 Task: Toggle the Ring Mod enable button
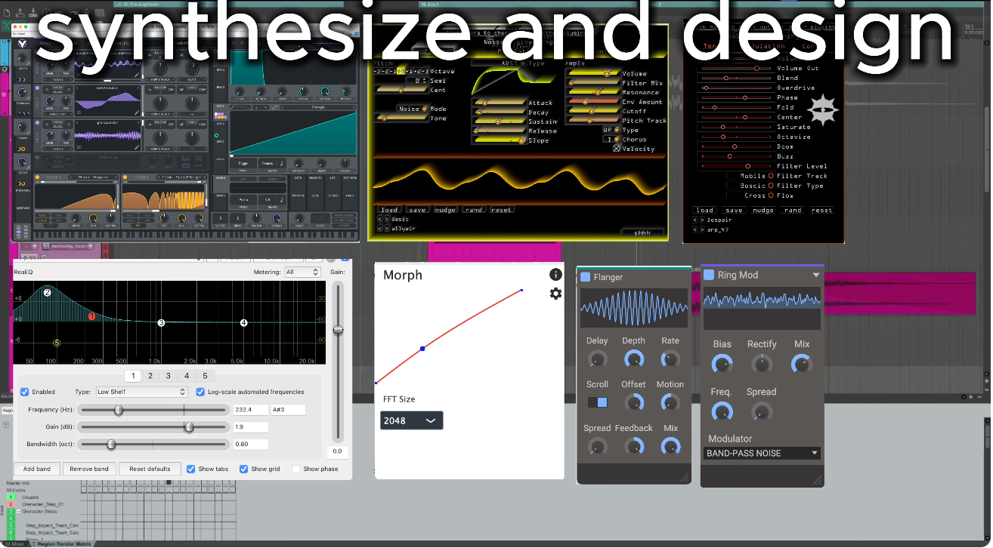click(709, 275)
